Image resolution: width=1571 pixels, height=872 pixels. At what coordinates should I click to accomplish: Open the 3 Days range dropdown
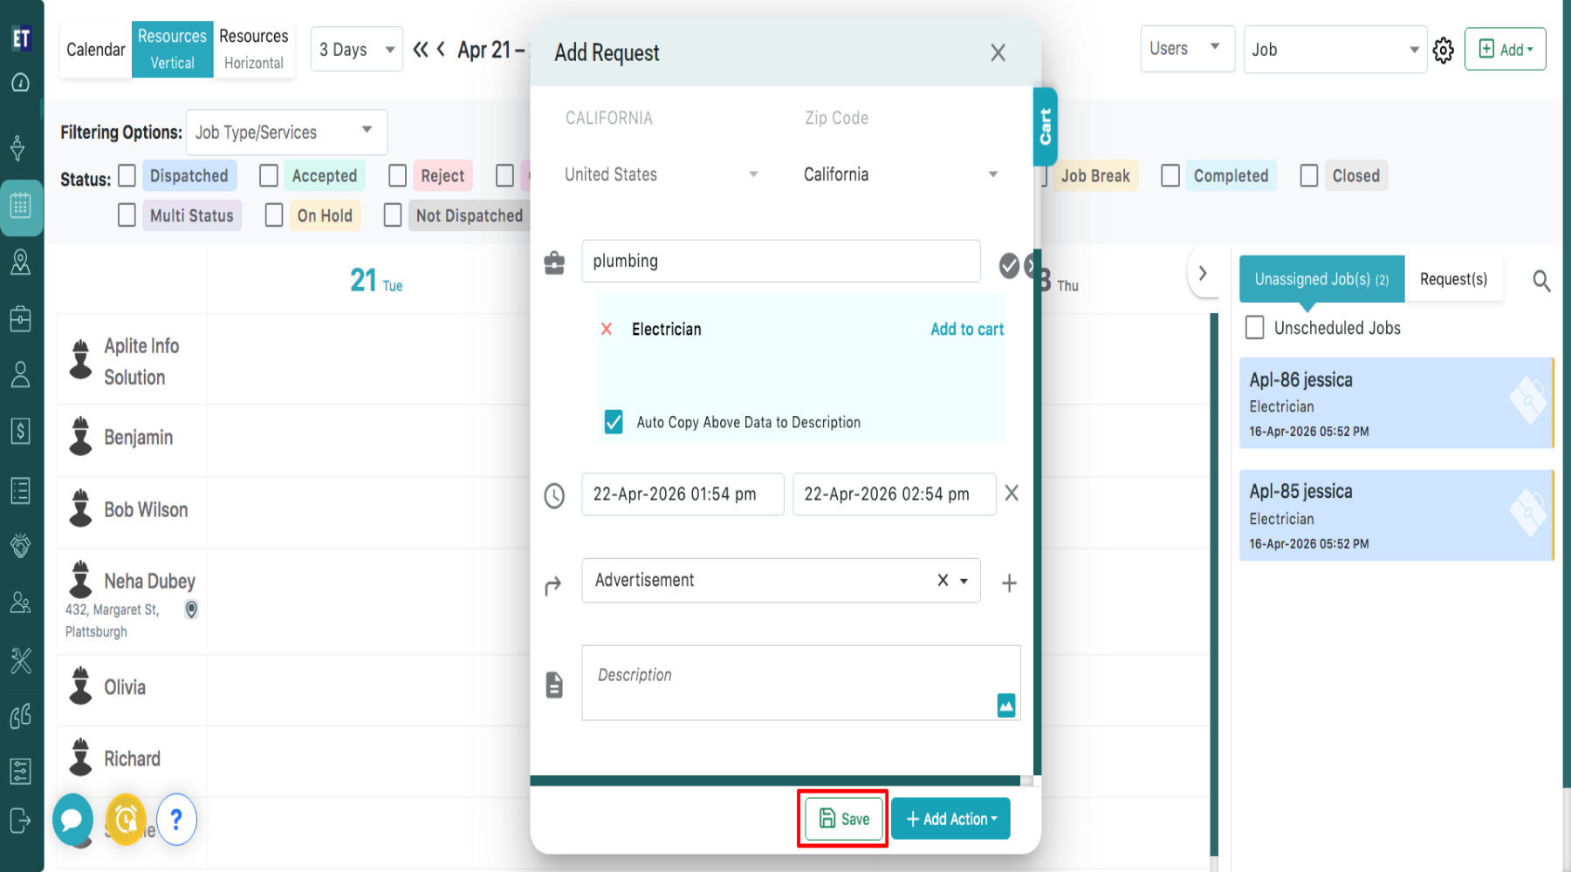356,50
